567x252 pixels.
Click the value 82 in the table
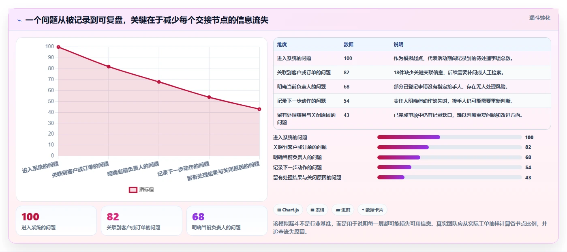pyautogui.click(x=347, y=73)
